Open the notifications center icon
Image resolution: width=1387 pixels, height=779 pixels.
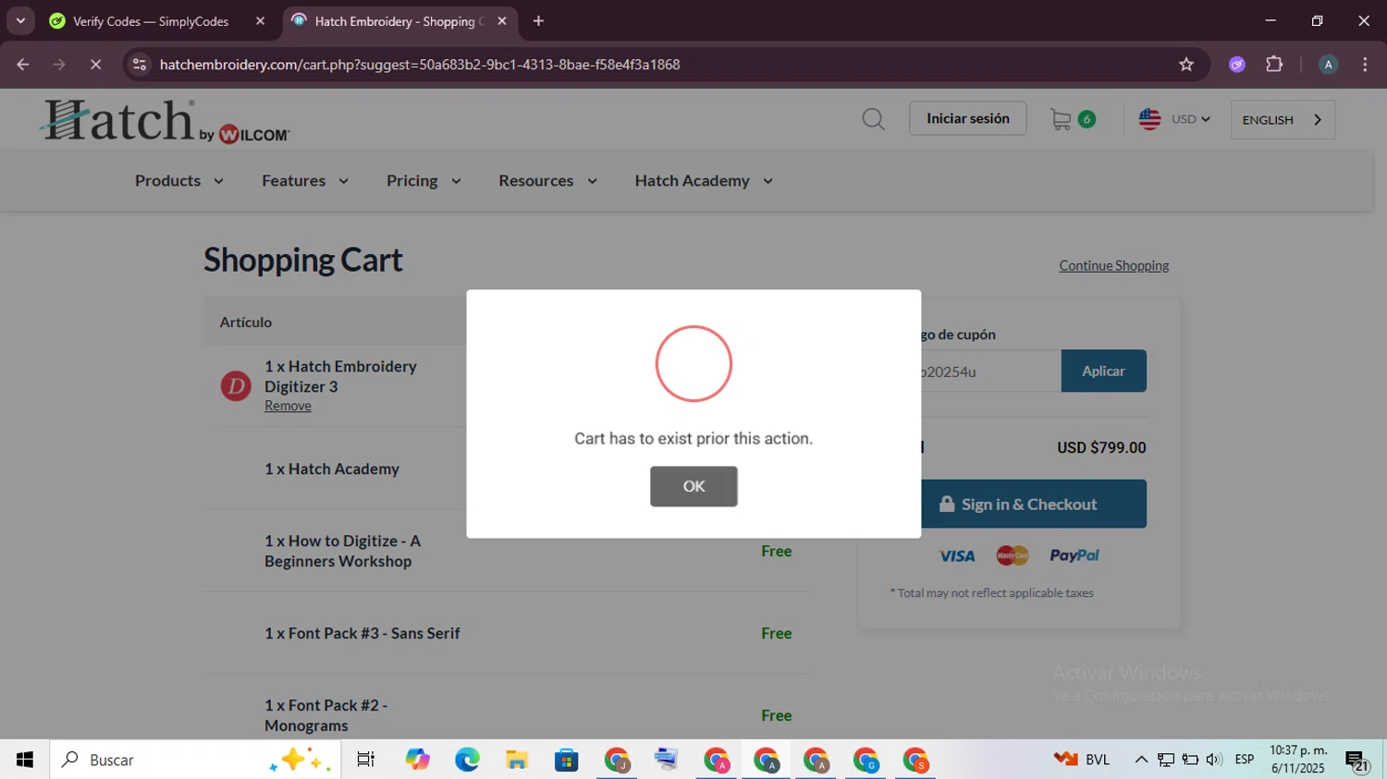1356,761
